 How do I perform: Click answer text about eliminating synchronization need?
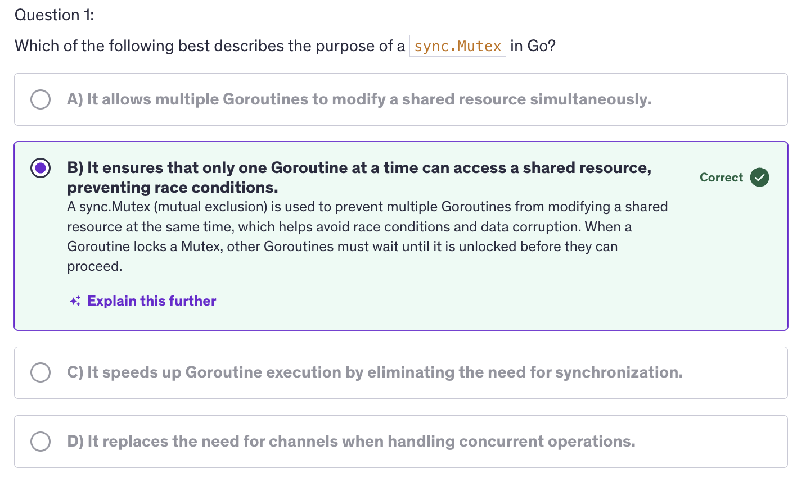click(375, 372)
